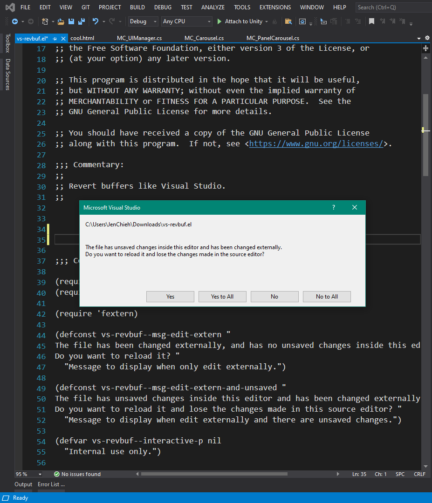Expand the Undo history dropdown arrow

(x=104, y=21)
